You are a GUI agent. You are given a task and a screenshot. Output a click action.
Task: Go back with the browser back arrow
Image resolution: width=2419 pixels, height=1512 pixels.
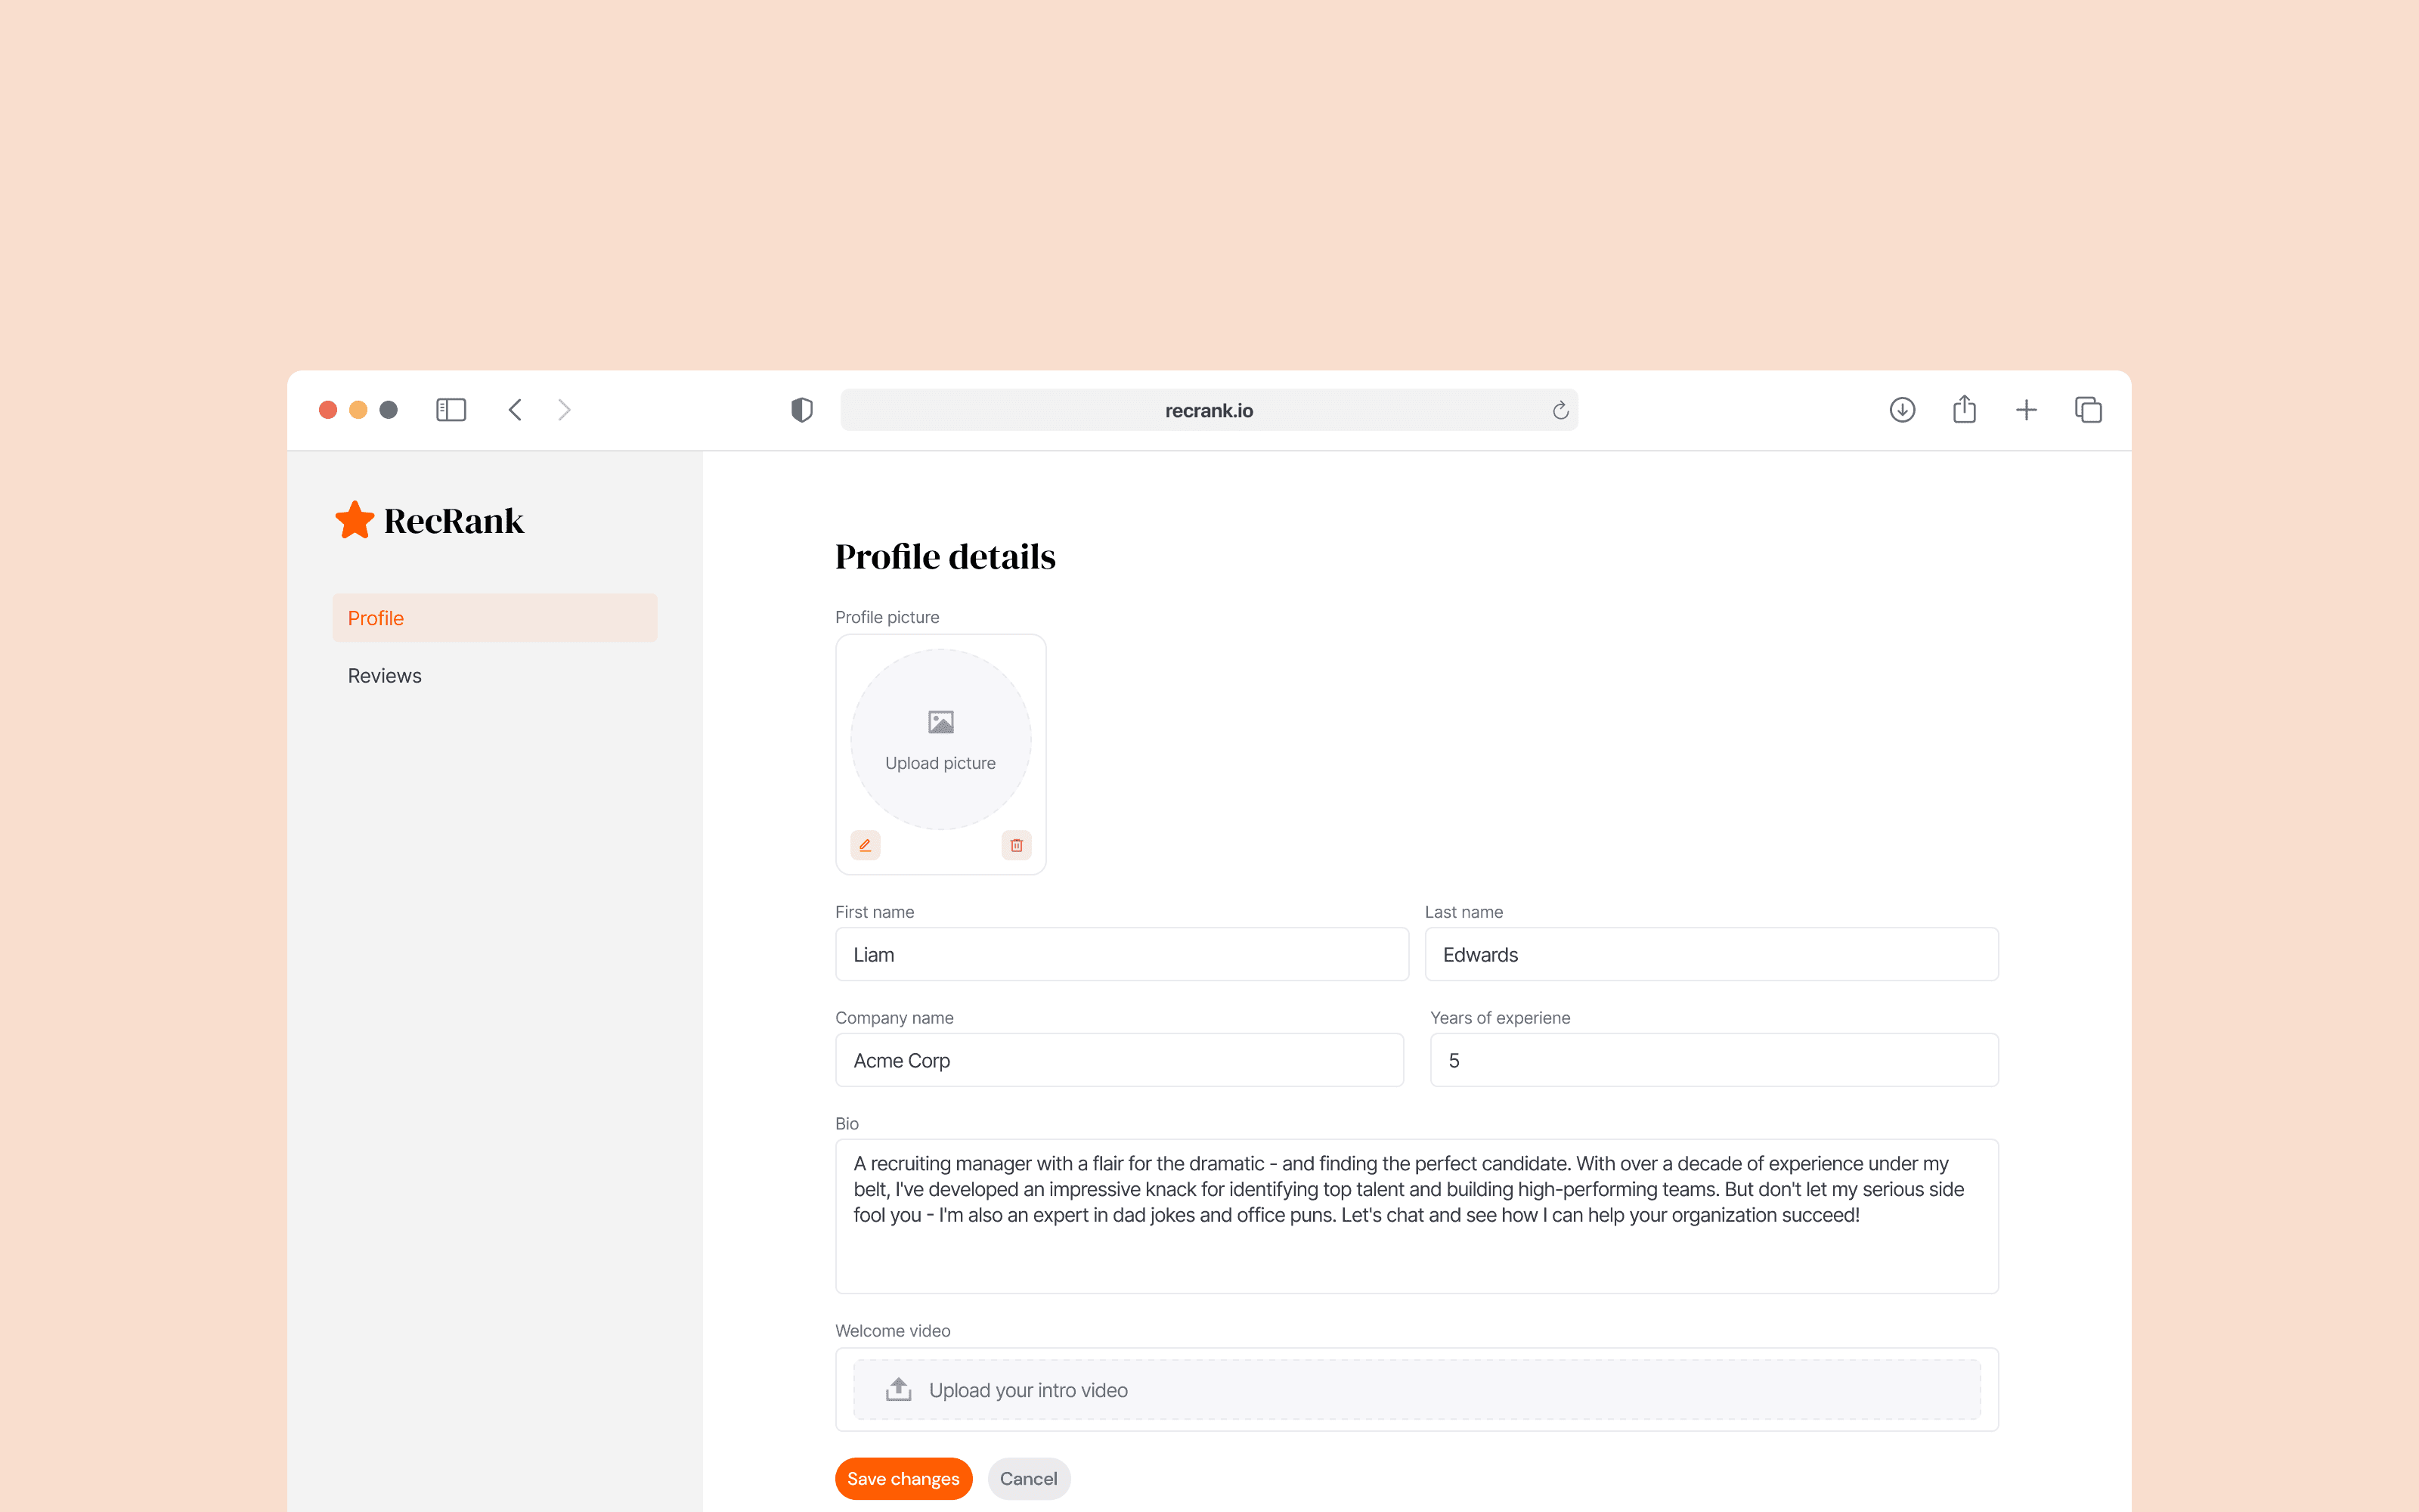pyautogui.click(x=515, y=410)
